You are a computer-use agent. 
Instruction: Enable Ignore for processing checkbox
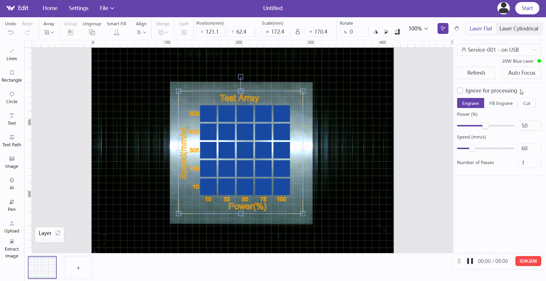point(460,91)
